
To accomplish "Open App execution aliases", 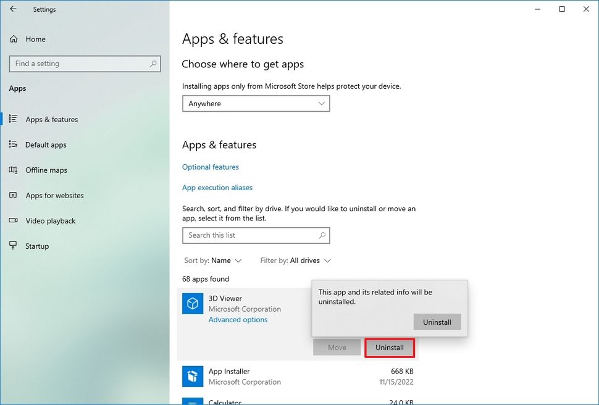I will tap(217, 187).
